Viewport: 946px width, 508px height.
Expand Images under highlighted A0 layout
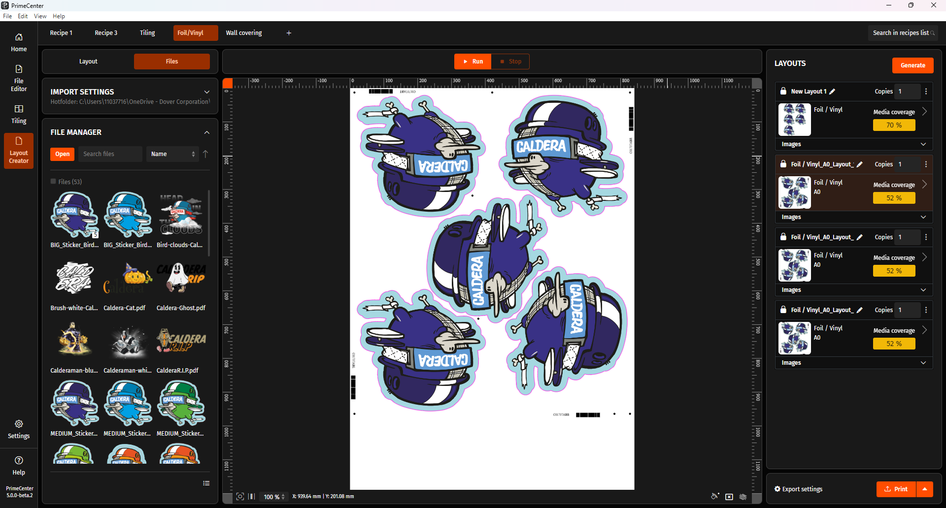(x=923, y=217)
